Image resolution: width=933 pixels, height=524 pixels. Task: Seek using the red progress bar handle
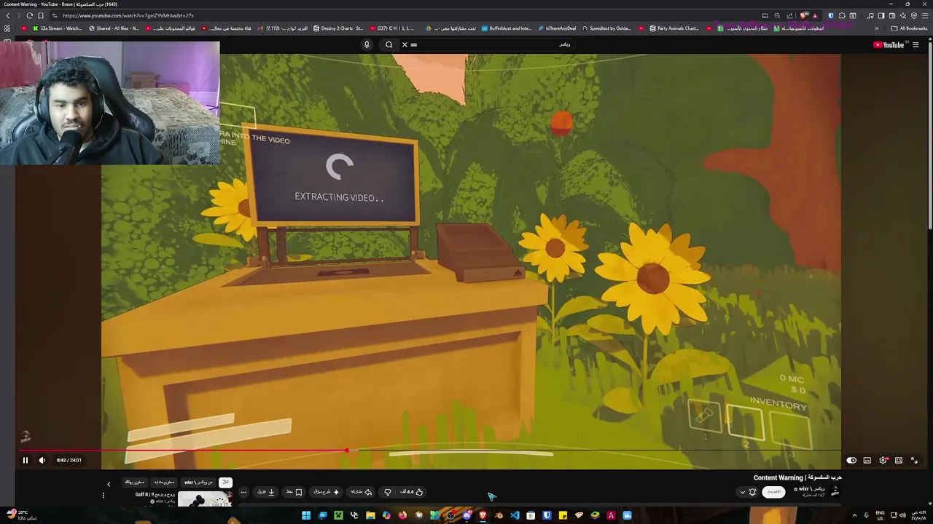coord(347,450)
